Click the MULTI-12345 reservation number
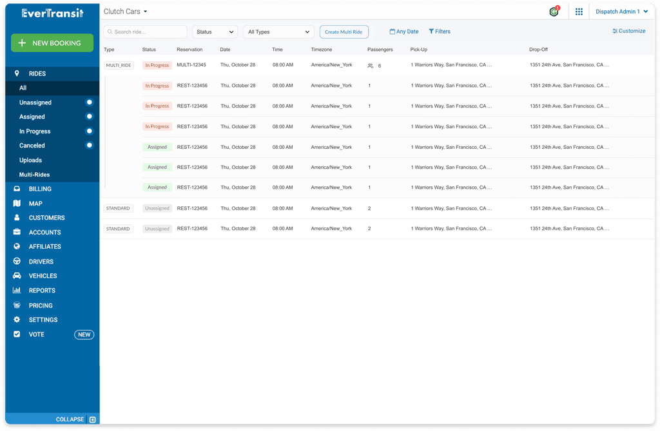 pyautogui.click(x=191, y=65)
